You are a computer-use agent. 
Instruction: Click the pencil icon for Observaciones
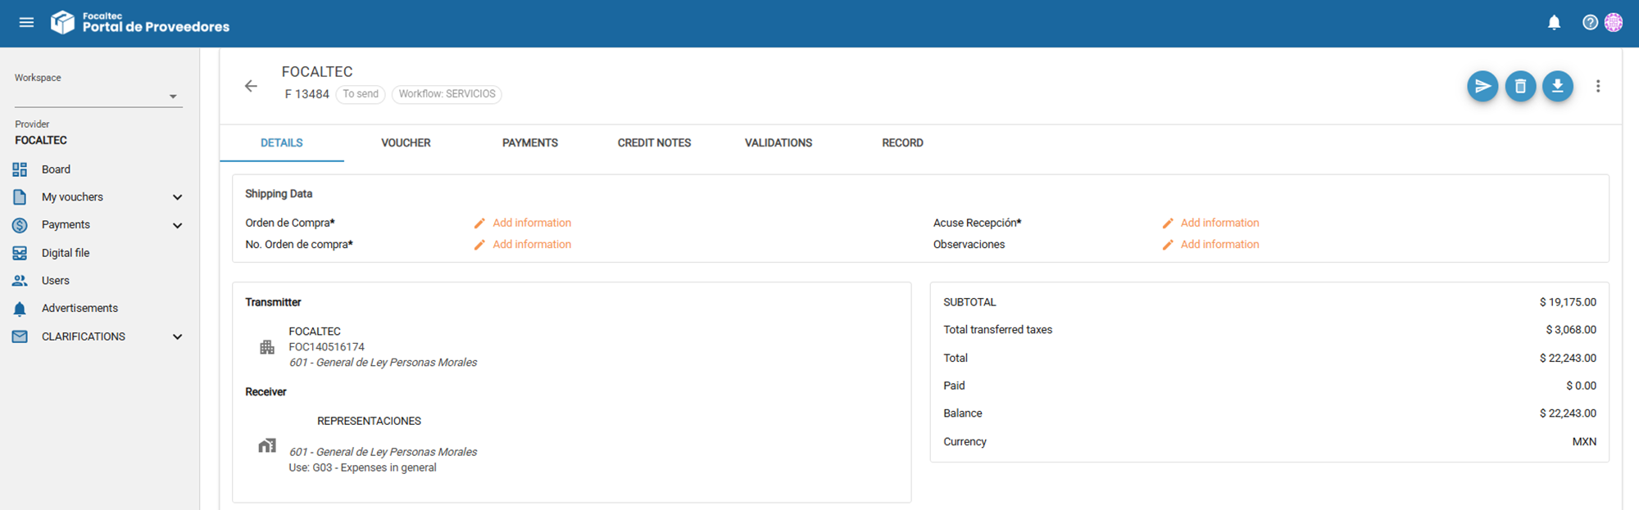(1168, 245)
